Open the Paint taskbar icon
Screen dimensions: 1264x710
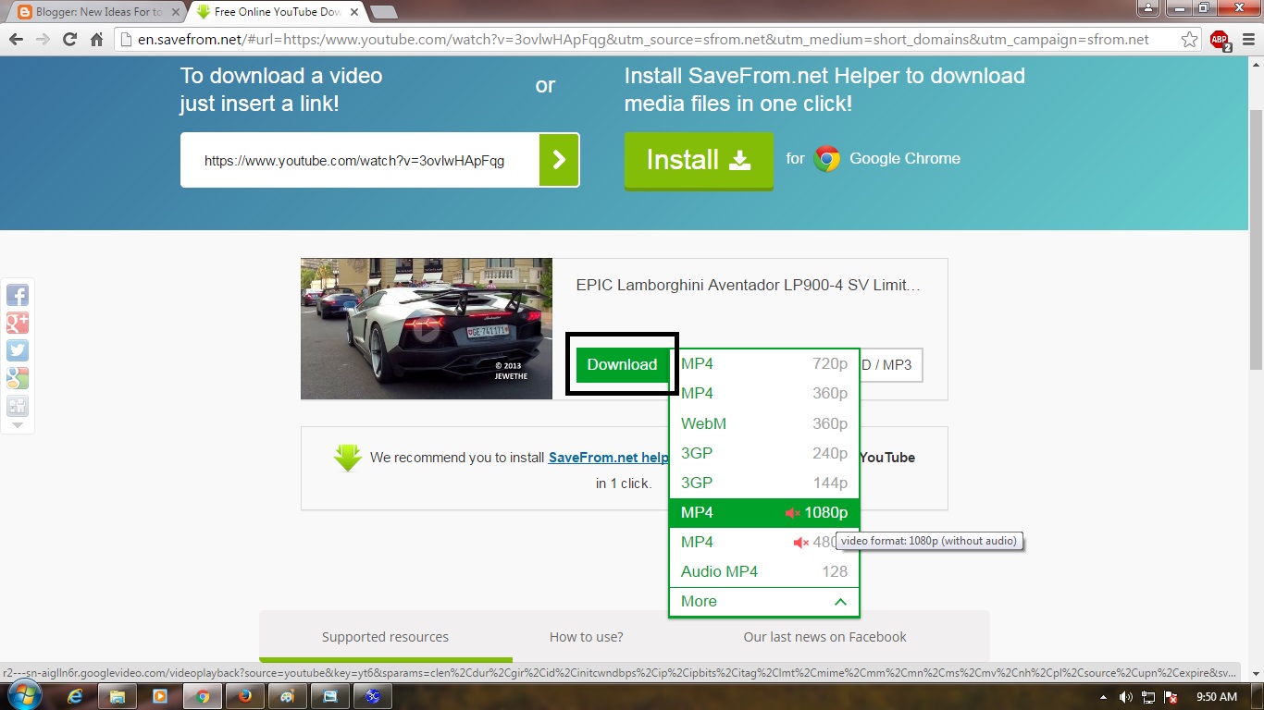[x=287, y=696]
